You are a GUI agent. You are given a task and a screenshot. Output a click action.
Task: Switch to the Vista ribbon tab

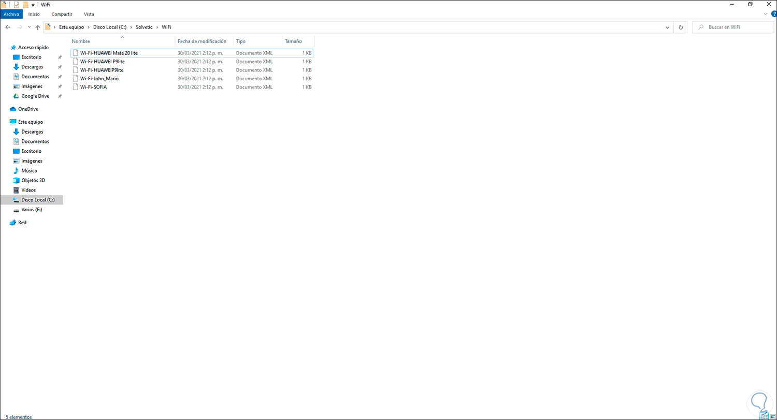(x=89, y=14)
